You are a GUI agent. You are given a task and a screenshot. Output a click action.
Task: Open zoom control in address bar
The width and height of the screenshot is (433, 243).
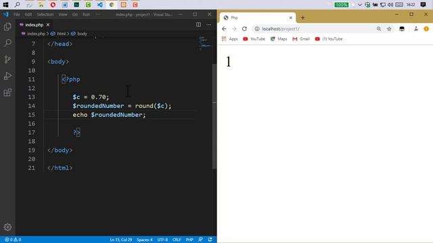point(379,28)
